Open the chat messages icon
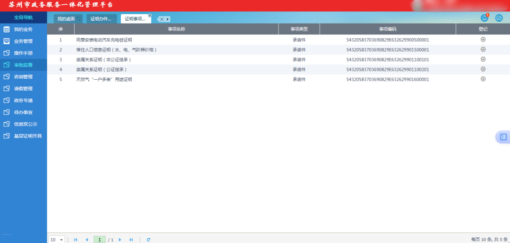This screenshot has height=243, width=510. 499,18
